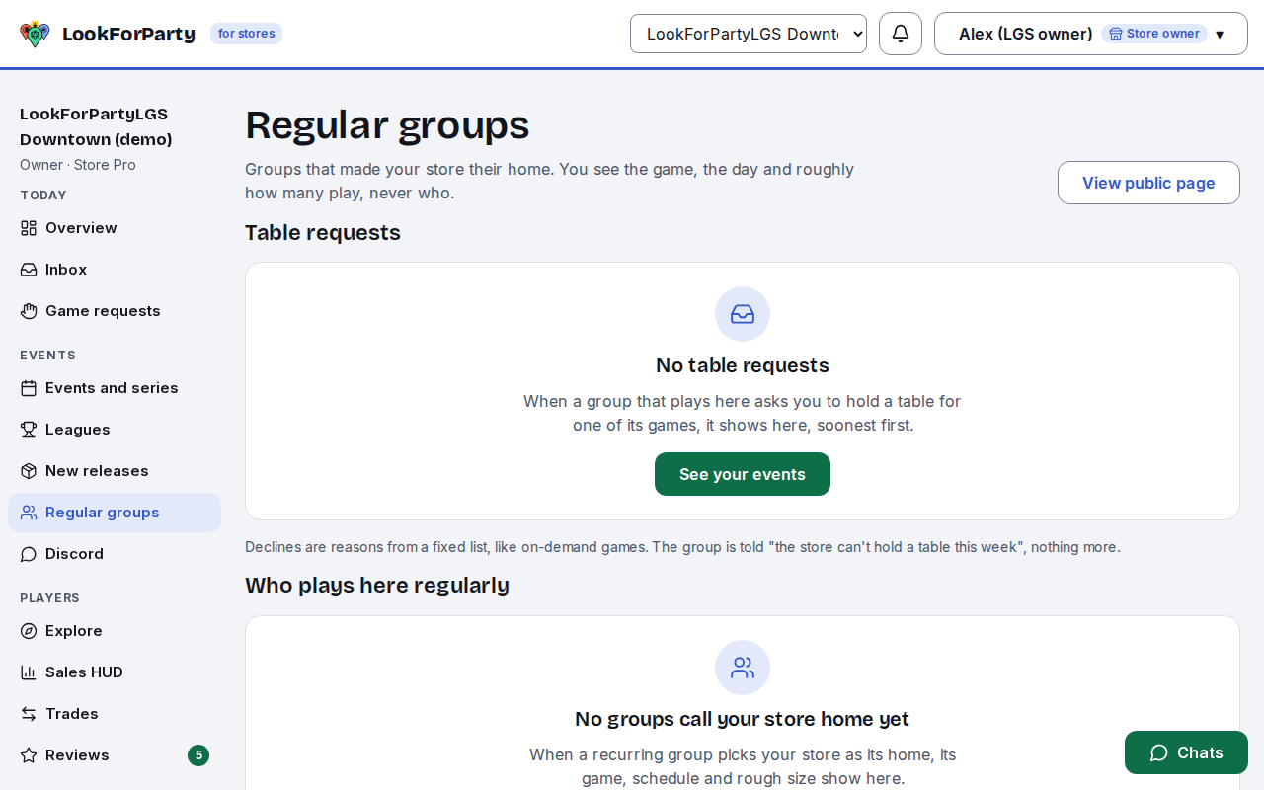The width and height of the screenshot is (1264, 790).
Task: Select the Inbox label in sidebar
Action: coord(66,270)
